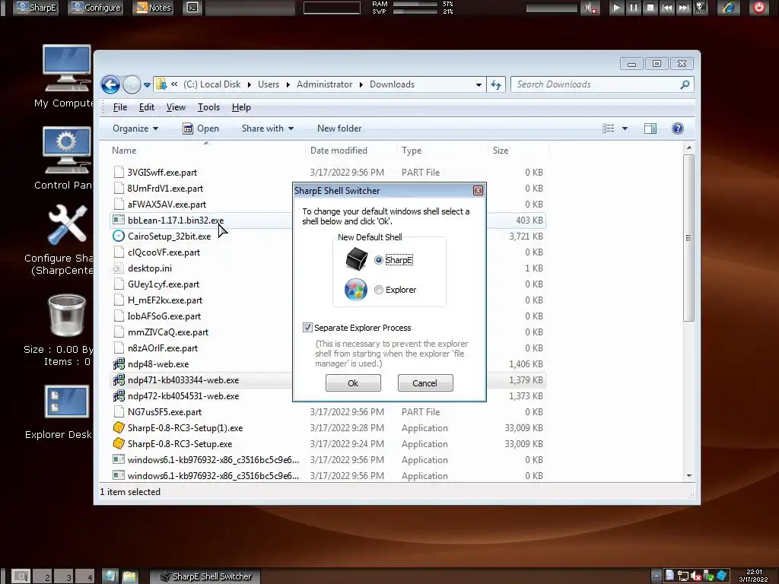This screenshot has height=584, width=779.
Task: Click Cancel in SharpE Shell Switcher
Action: click(424, 383)
